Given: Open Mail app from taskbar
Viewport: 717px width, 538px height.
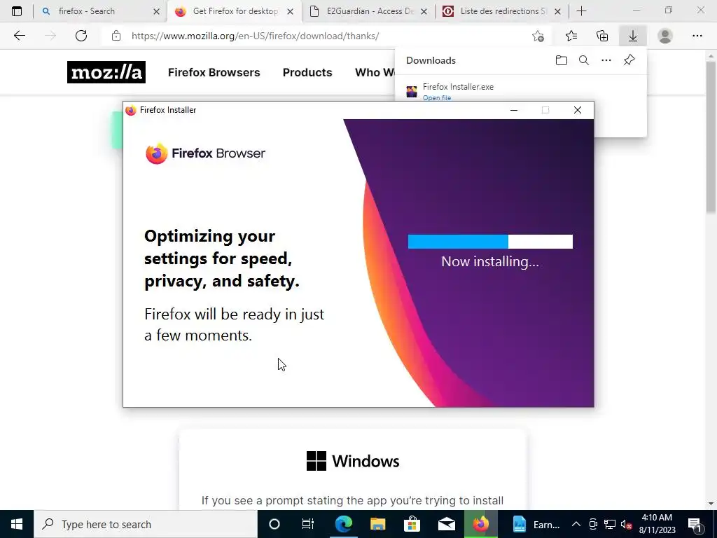Looking at the screenshot, I should point(446,524).
